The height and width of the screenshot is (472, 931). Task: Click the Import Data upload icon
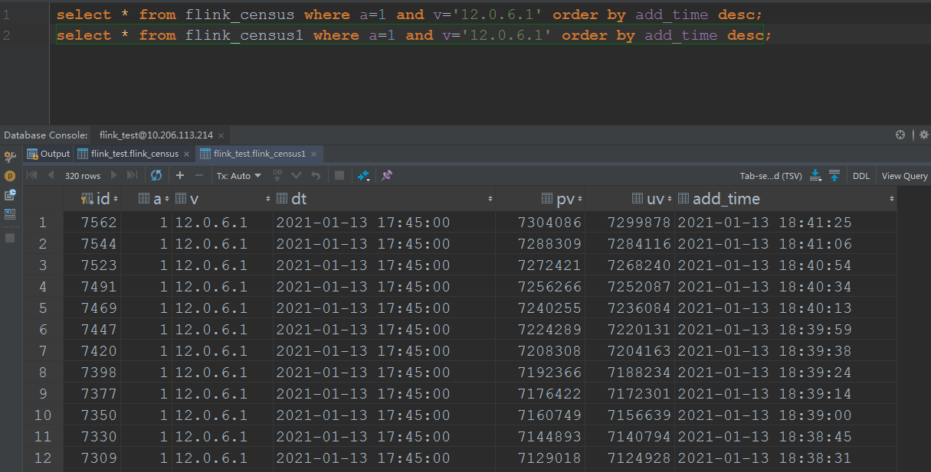pos(834,176)
